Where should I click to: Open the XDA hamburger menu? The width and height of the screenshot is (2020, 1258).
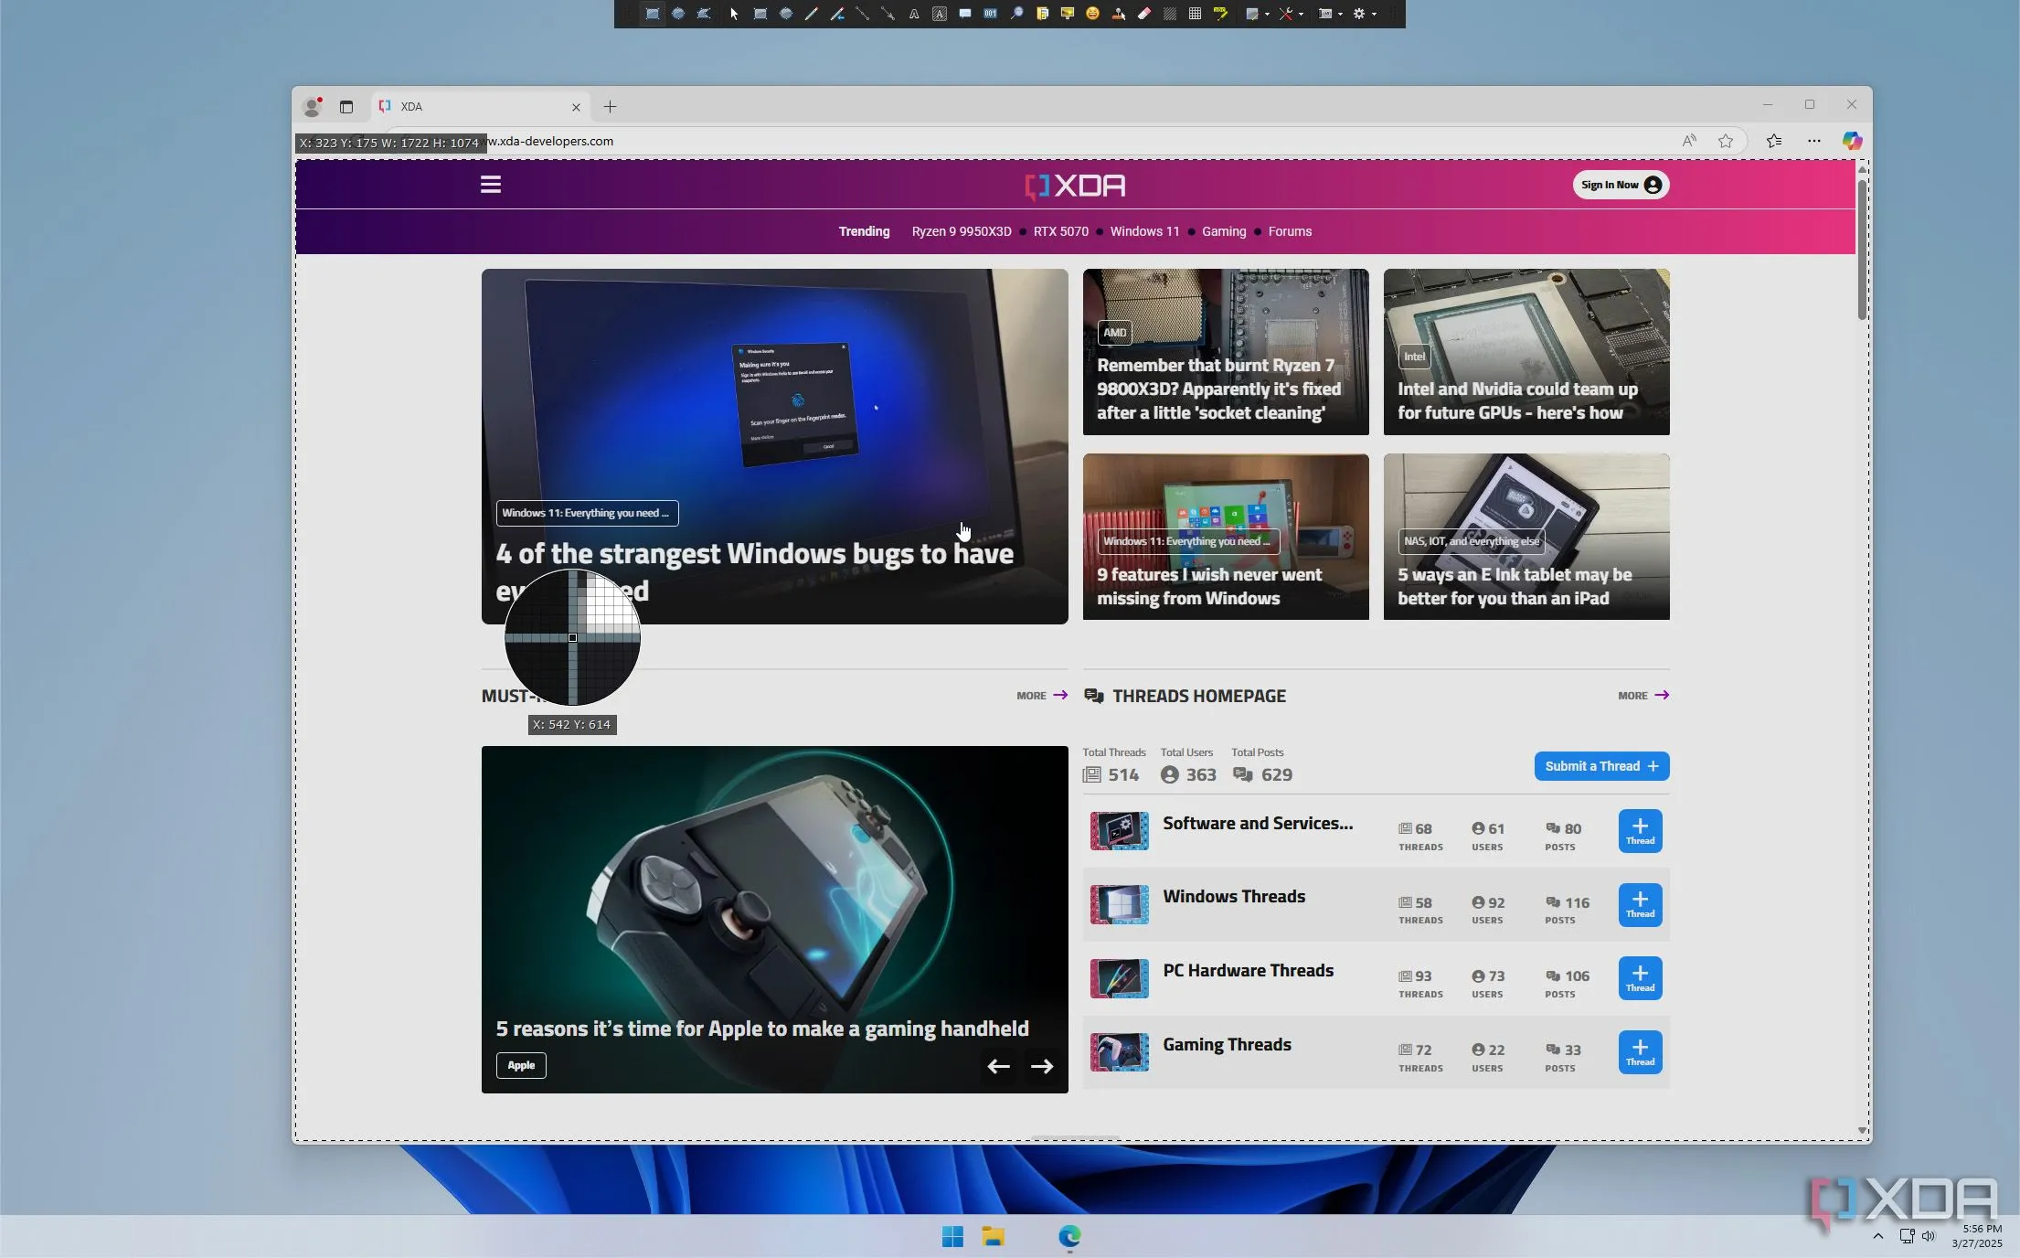coord(491,185)
